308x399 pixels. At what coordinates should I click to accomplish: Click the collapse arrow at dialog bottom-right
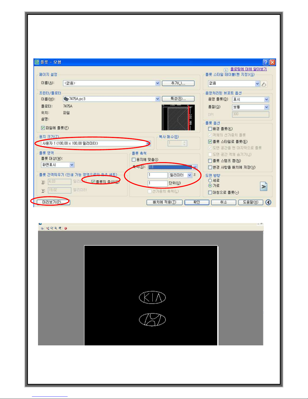268,202
